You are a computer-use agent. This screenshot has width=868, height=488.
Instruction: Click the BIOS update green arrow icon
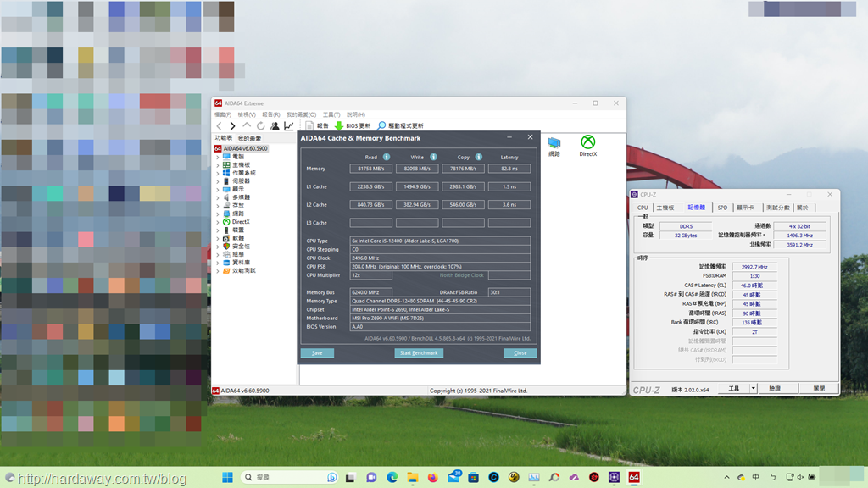click(x=339, y=125)
